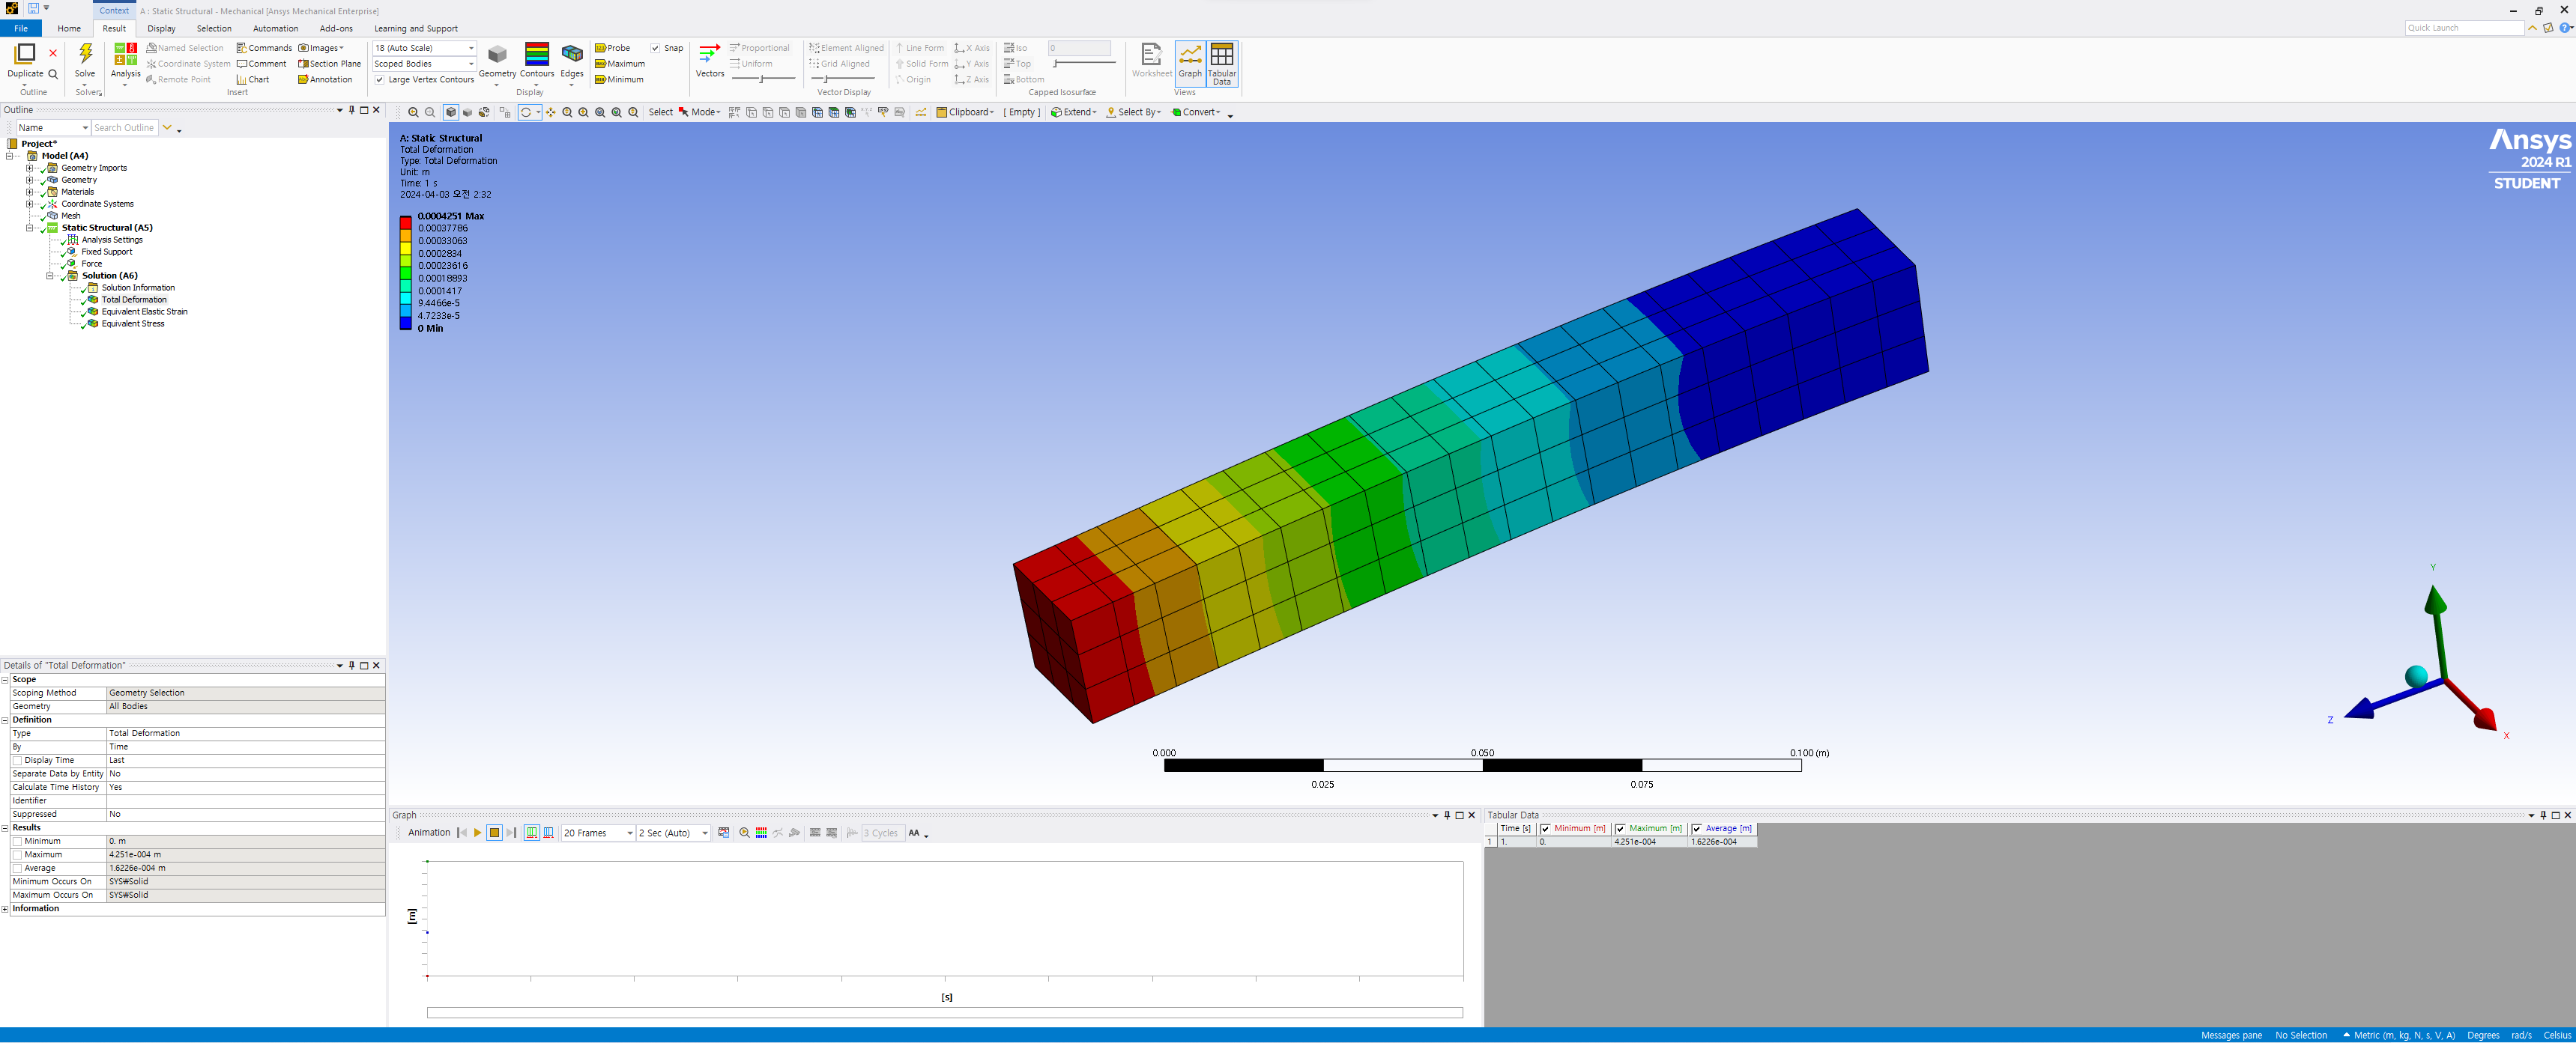Toggle Maximum result parameter checkbox

coord(17,855)
